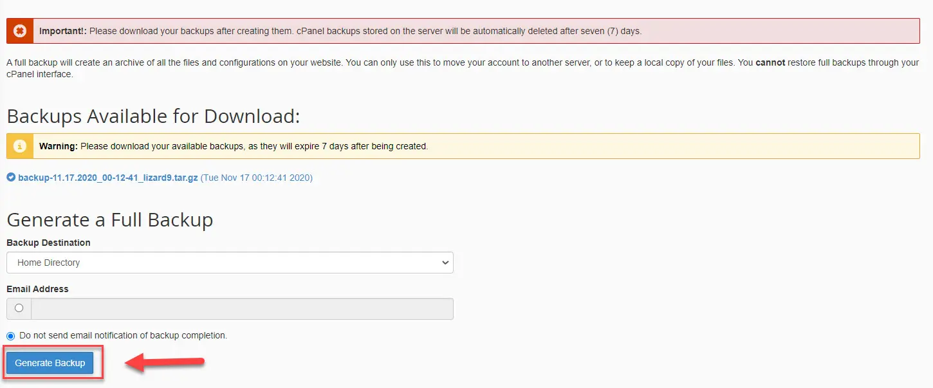Screen dimensions: 933x388
Task: Click the yellow info icon beside Warning message
Action: [19, 145]
